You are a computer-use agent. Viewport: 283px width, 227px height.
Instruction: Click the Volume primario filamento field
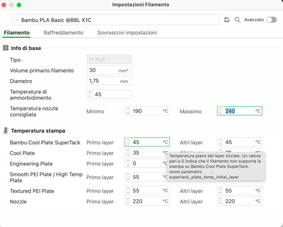(x=103, y=71)
